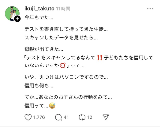Image resolution: width=160 pixels, height=129 pixels.
Task: Visit the ikuji_takuto username link
Action: click(x=39, y=8)
